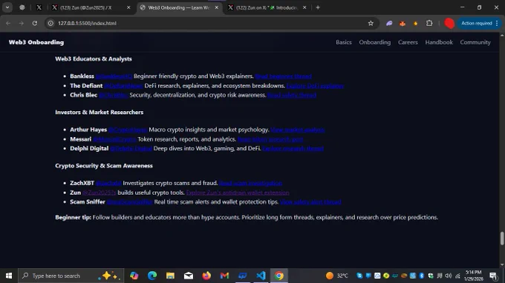Close the '(122) Zun on X' tab
Screen dimensions: 505x283
point(304,7)
